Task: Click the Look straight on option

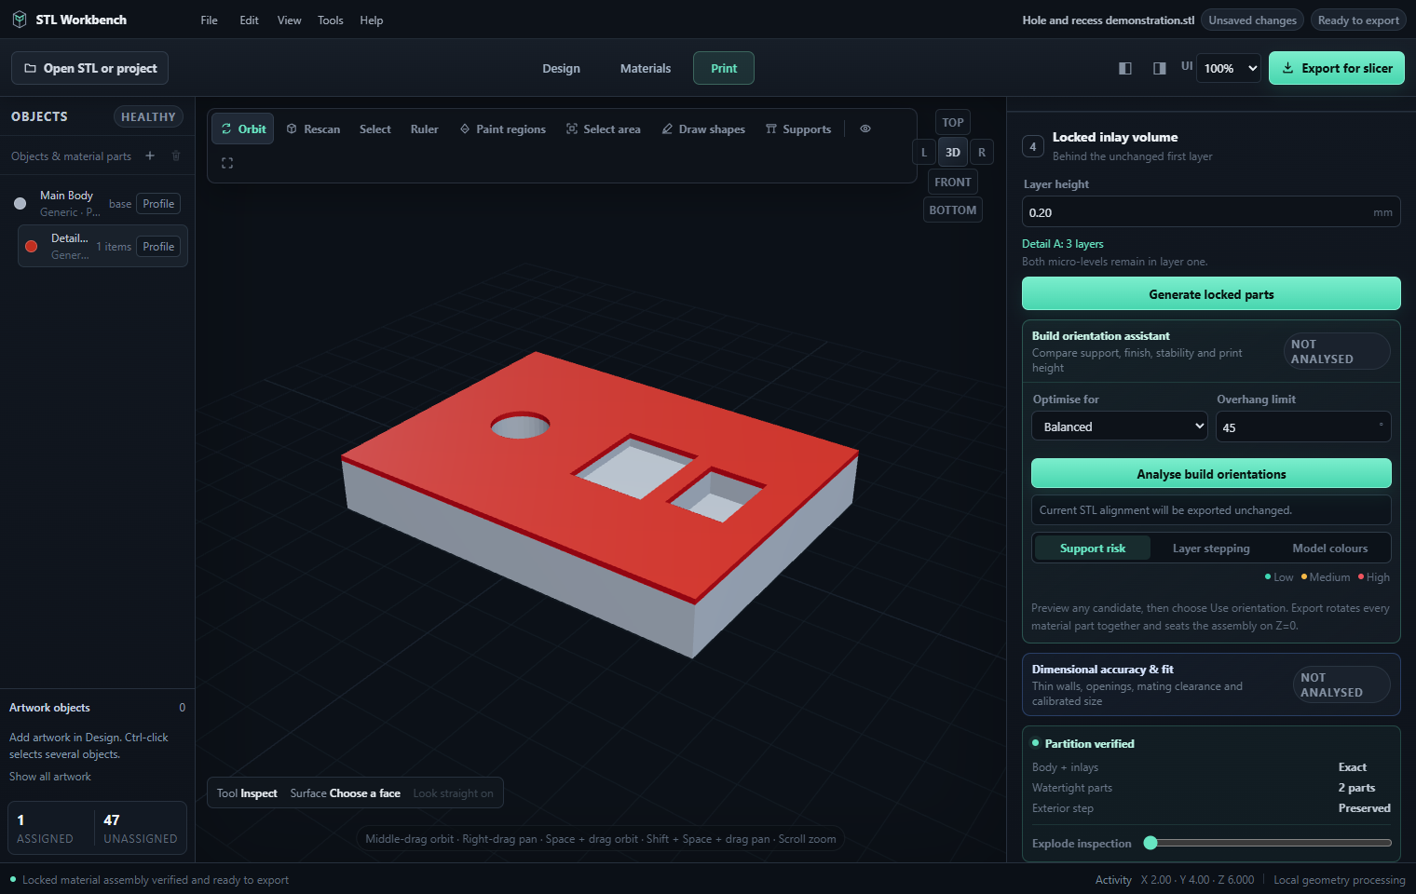Action: pos(453,793)
